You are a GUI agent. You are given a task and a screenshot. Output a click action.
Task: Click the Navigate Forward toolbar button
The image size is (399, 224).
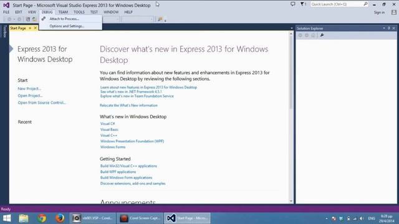pyautogui.click(x=19, y=19)
